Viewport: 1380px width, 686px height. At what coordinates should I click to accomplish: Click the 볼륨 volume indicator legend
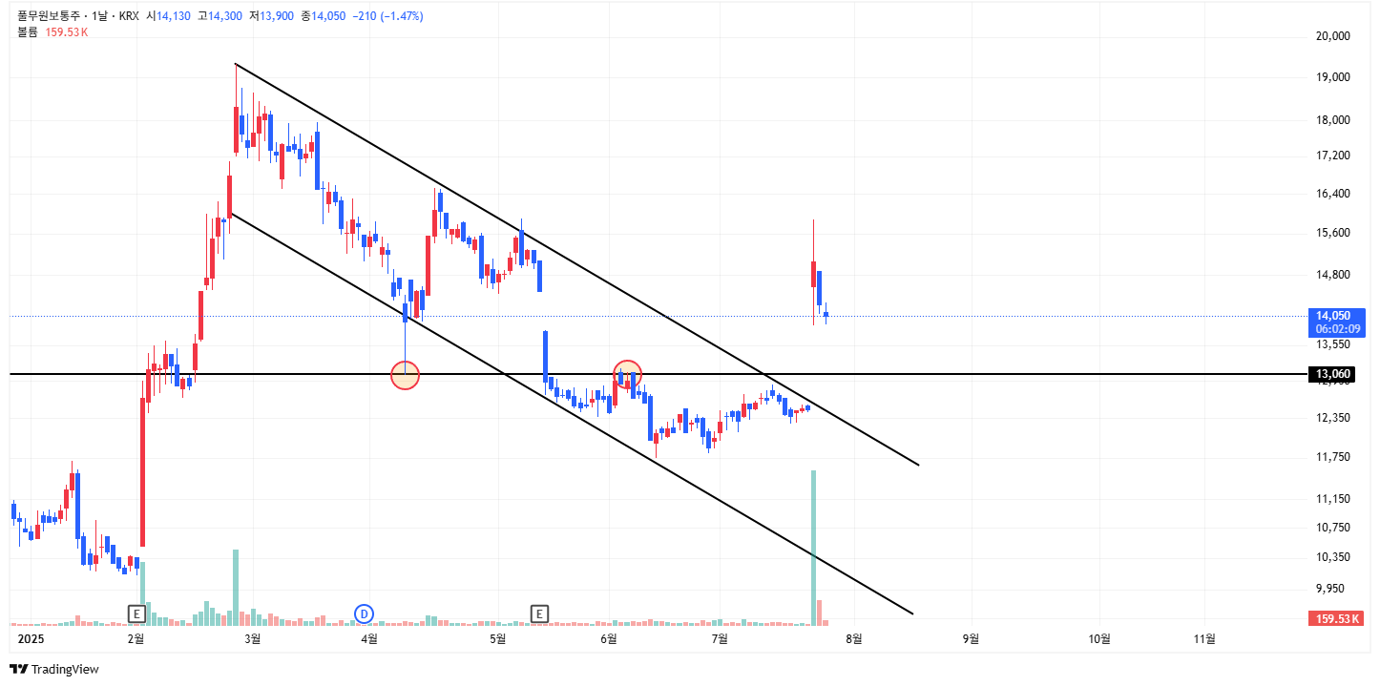(x=52, y=32)
